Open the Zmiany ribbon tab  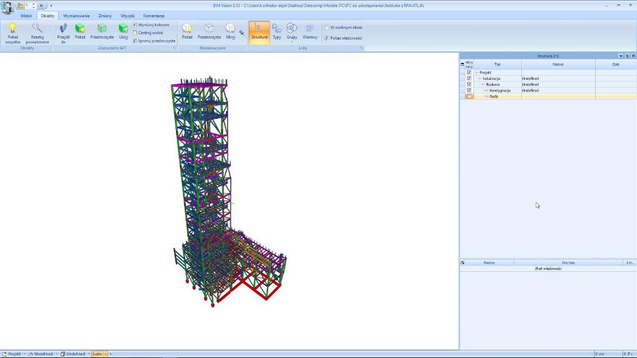(x=105, y=16)
